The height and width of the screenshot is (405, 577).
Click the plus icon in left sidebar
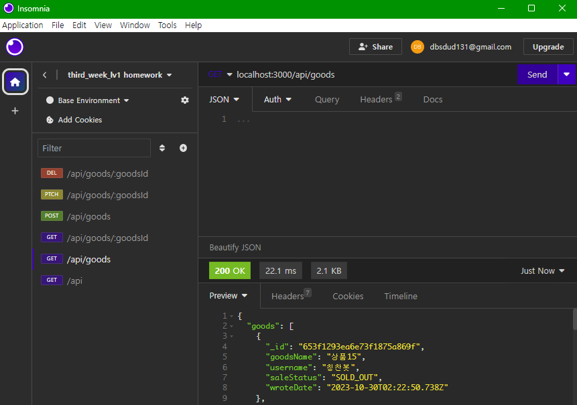15,110
